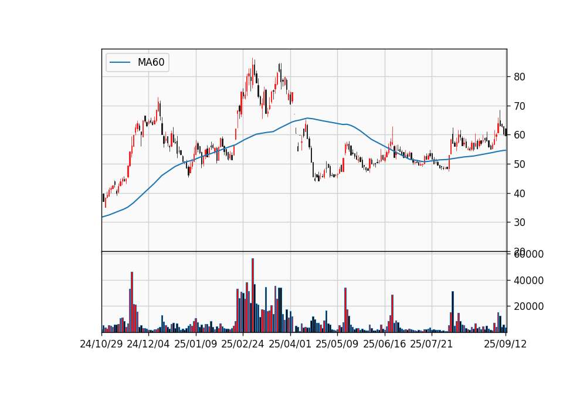The height and width of the screenshot is (405, 563).
Task: Click the 25/07/21 date label
Action: tap(432, 344)
